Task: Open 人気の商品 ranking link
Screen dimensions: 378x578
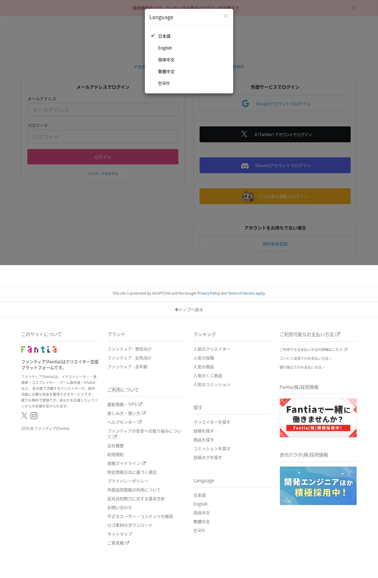Action: (x=204, y=367)
